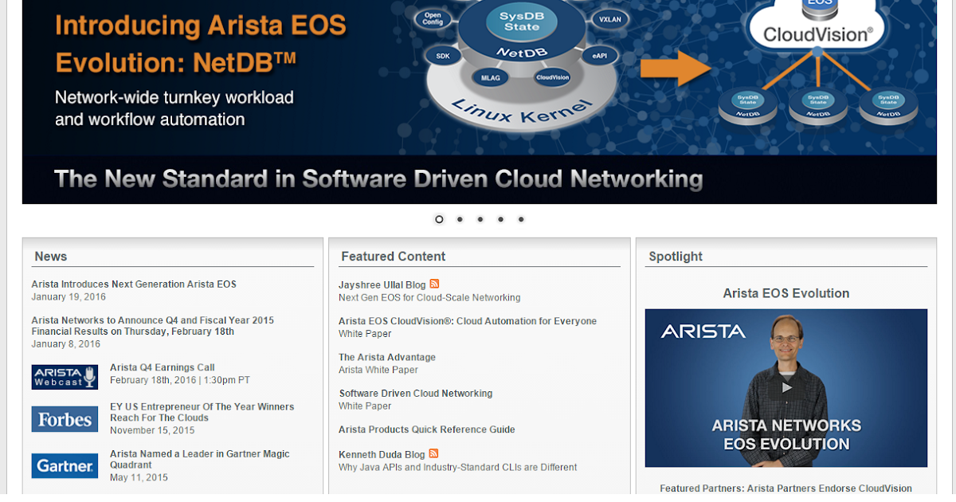This screenshot has width=956, height=502.
Task: Click the 'May 11, 2015' date text
Action: pos(139,477)
